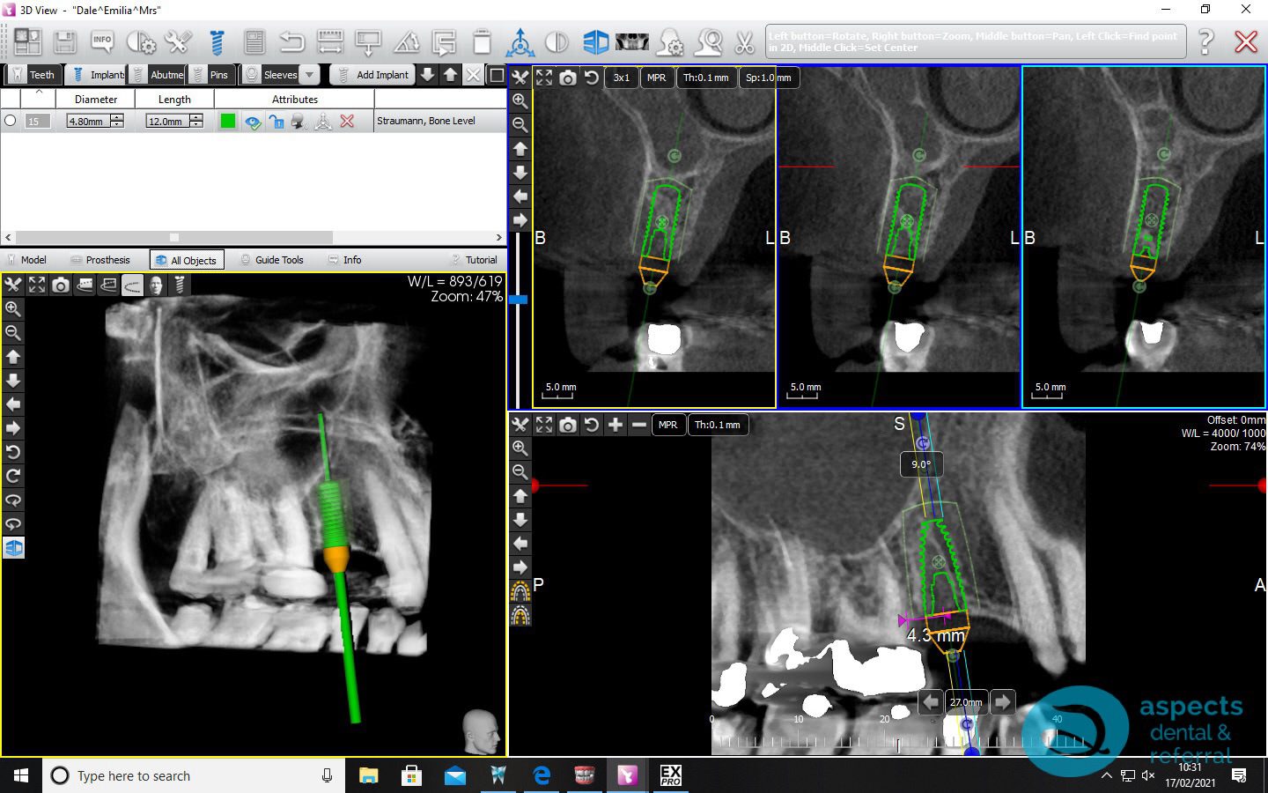Click the camera icon in panoramic view toolbar
1268x793 pixels.
click(568, 425)
